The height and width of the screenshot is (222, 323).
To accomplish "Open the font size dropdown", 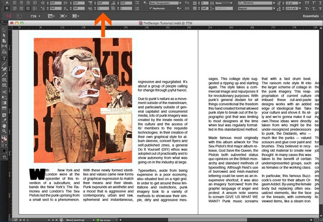I will point(300,3).
